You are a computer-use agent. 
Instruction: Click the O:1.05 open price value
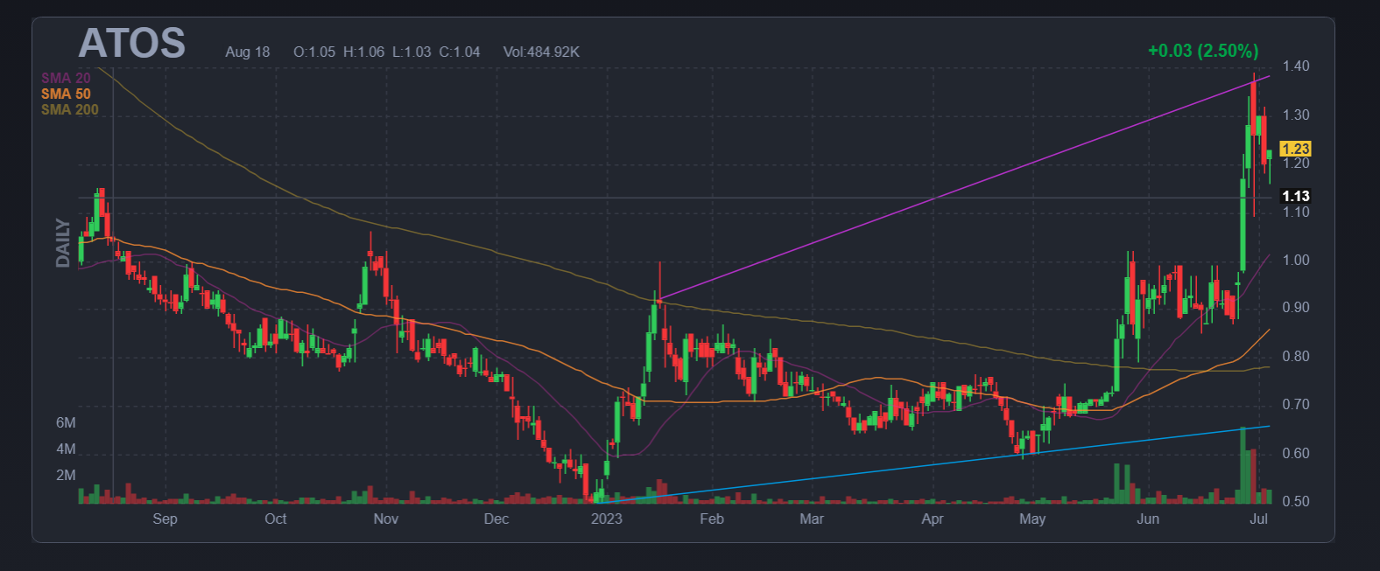pyautogui.click(x=314, y=52)
